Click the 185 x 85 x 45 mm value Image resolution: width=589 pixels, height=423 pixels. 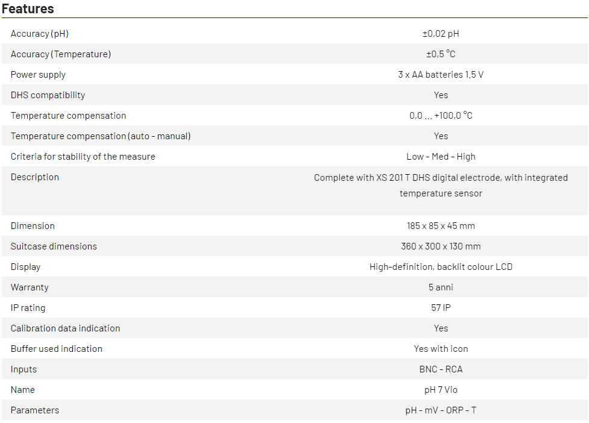tap(441, 226)
